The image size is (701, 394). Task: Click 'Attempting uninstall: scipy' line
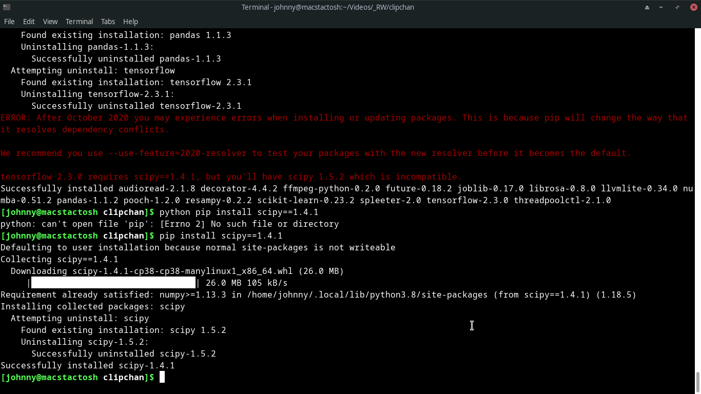coord(80,318)
